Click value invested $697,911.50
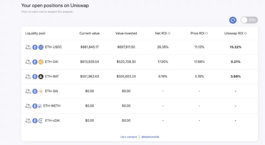 pyautogui.click(x=126, y=47)
